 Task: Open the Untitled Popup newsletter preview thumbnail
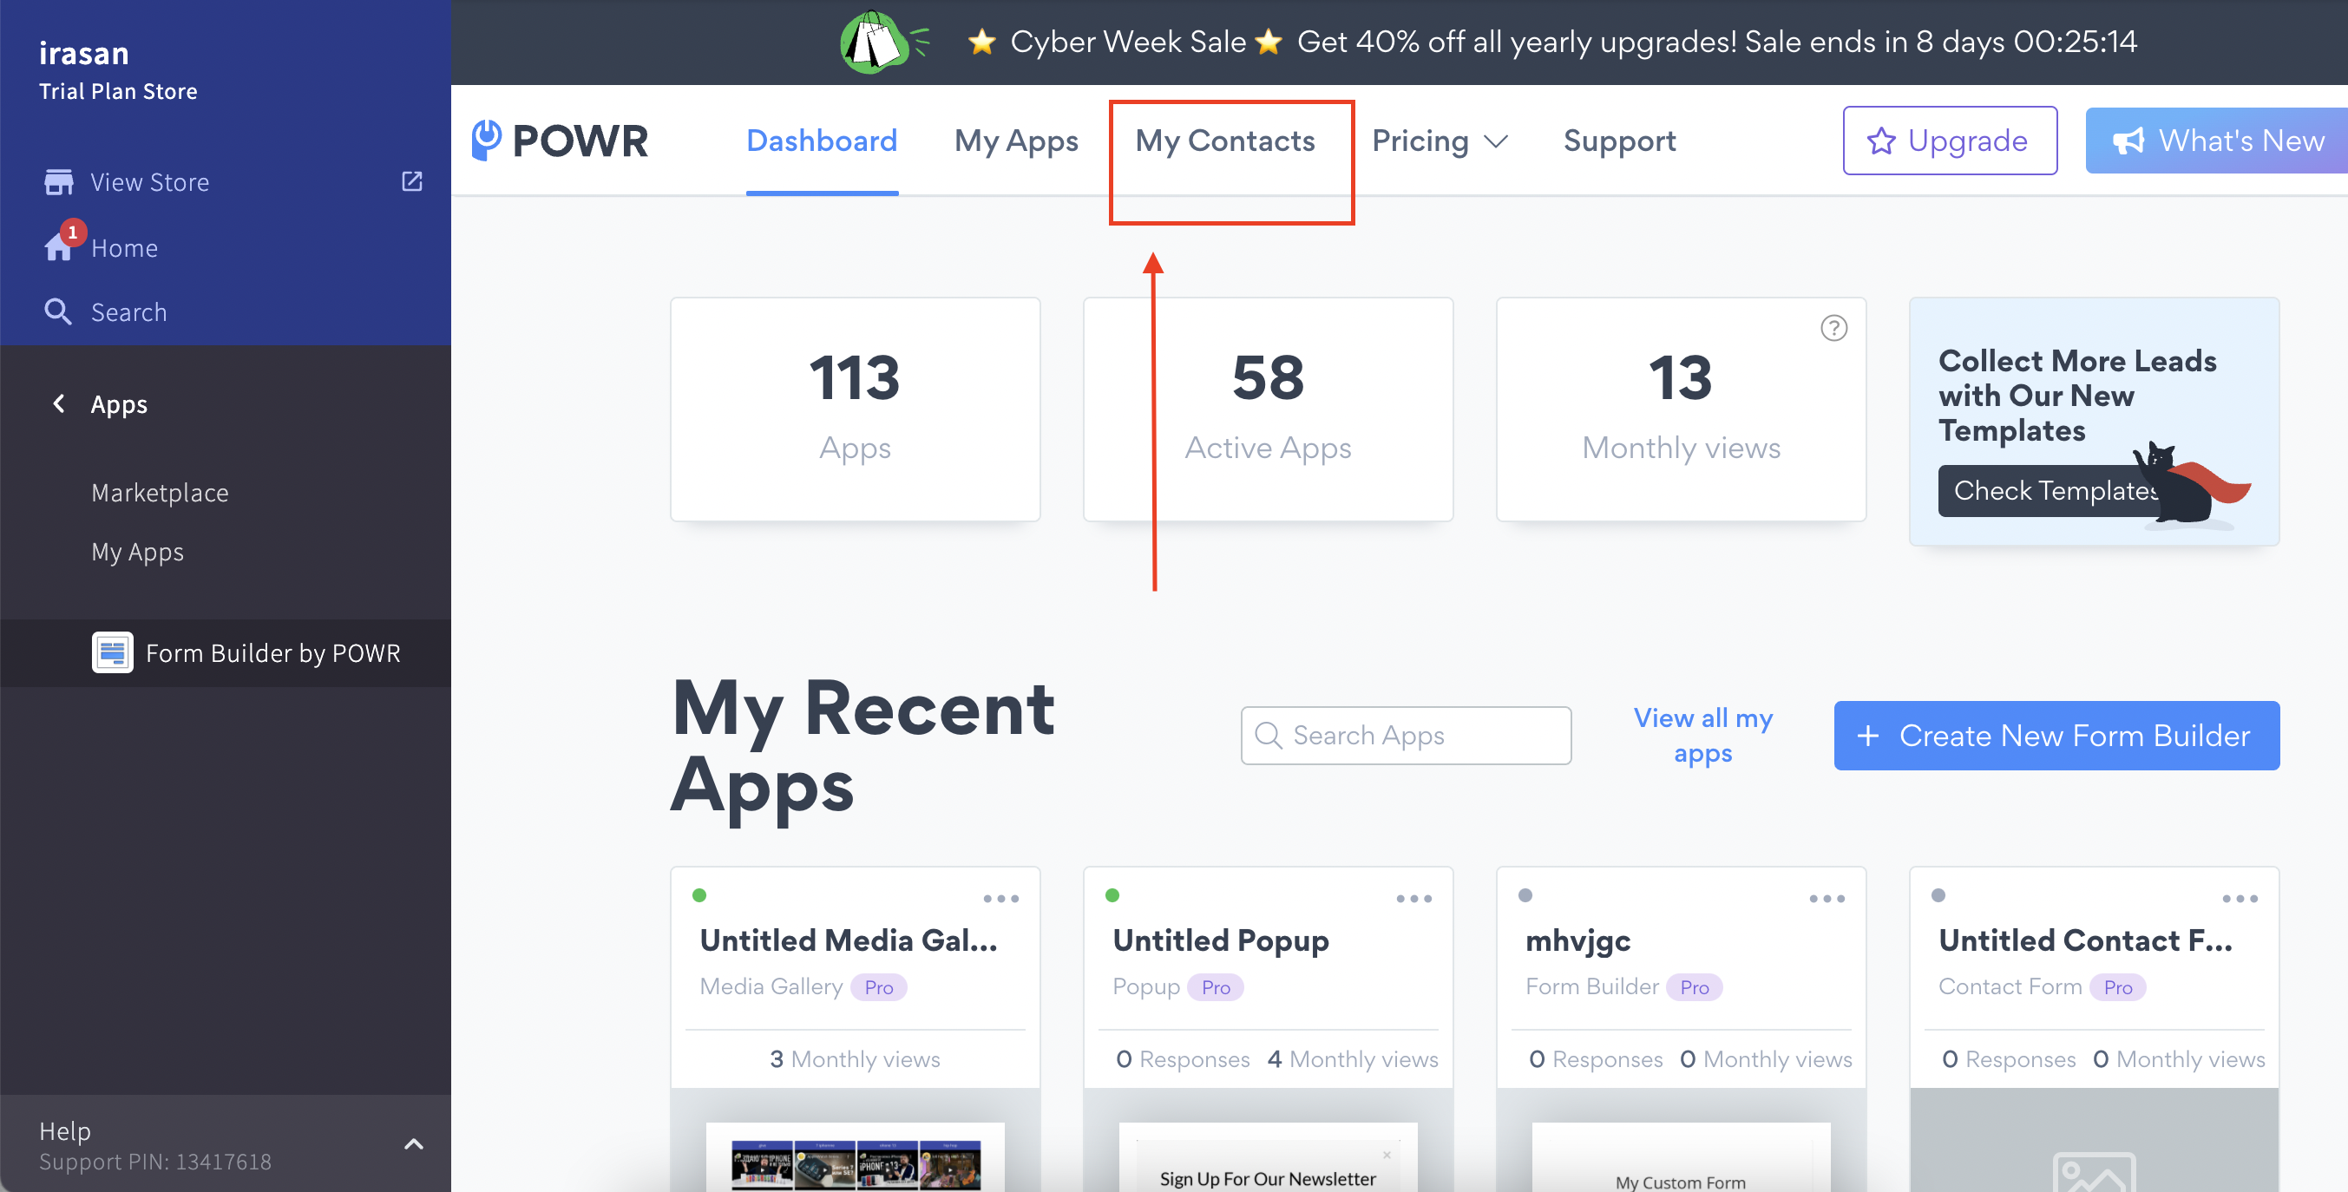click(1268, 1157)
